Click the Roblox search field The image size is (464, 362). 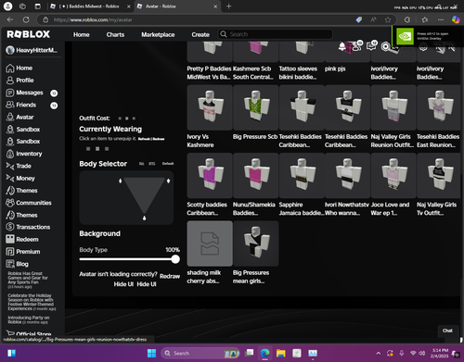pos(276,34)
